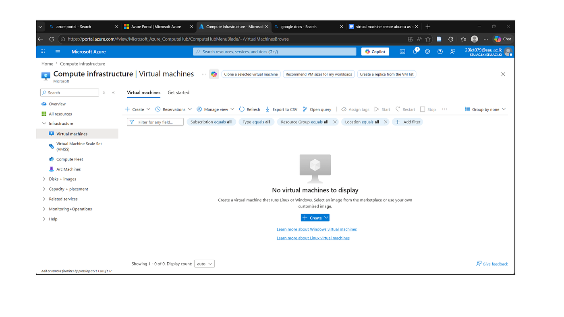Click Resource Group equals all filter
Image resolution: width=564 pixels, height=317 pixels.
pyautogui.click(x=305, y=122)
